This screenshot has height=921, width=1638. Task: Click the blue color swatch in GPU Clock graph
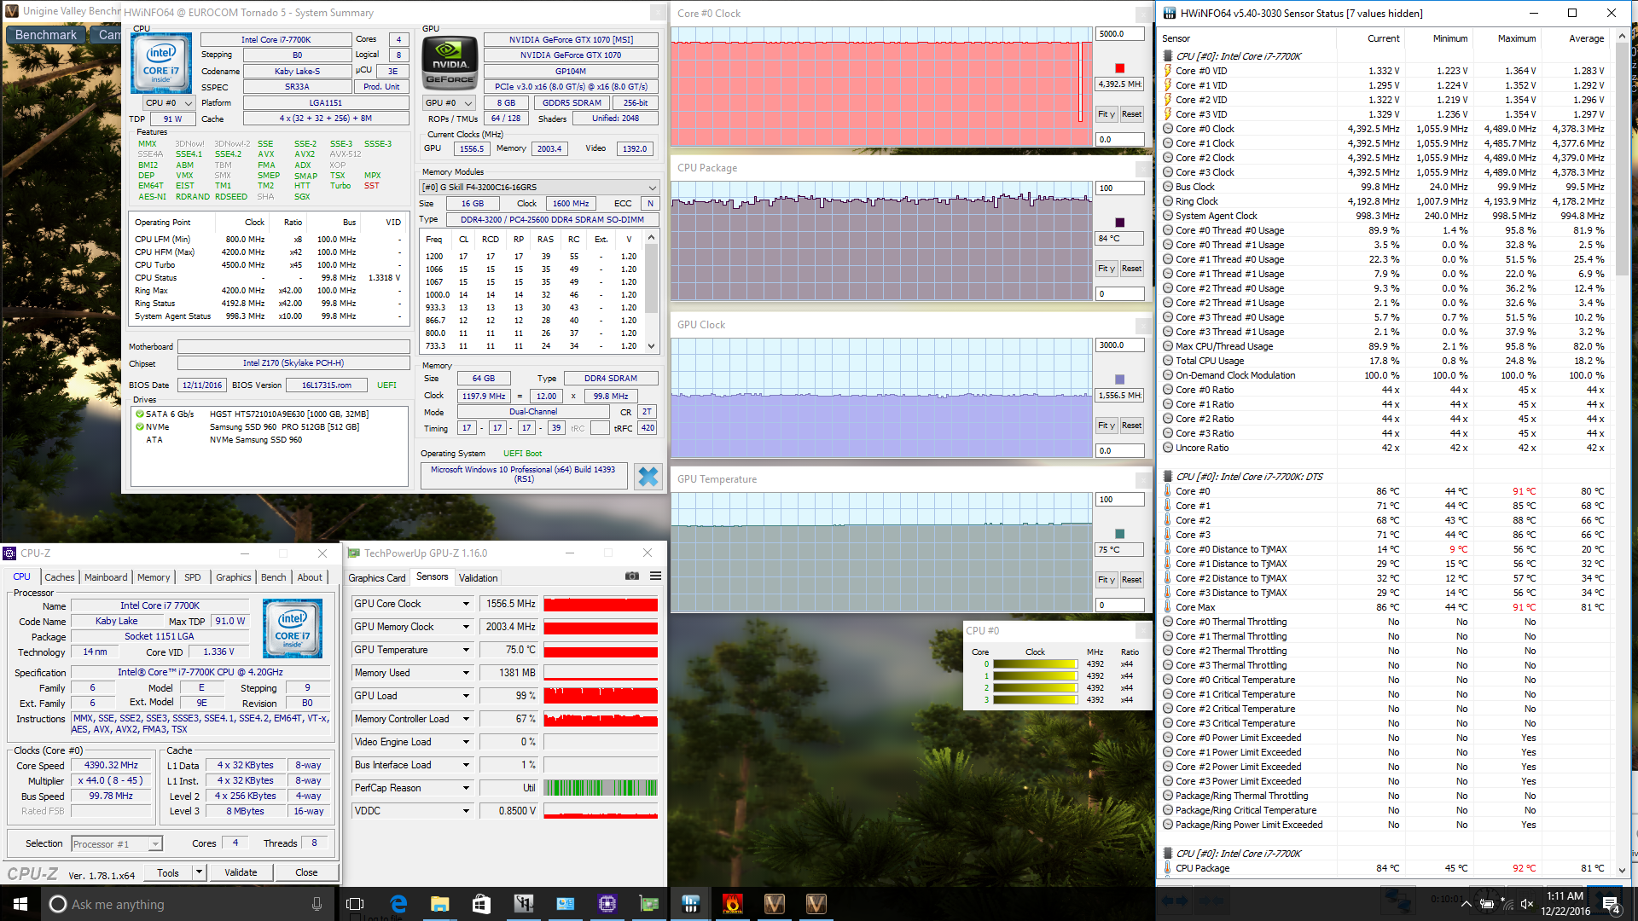[1119, 379]
